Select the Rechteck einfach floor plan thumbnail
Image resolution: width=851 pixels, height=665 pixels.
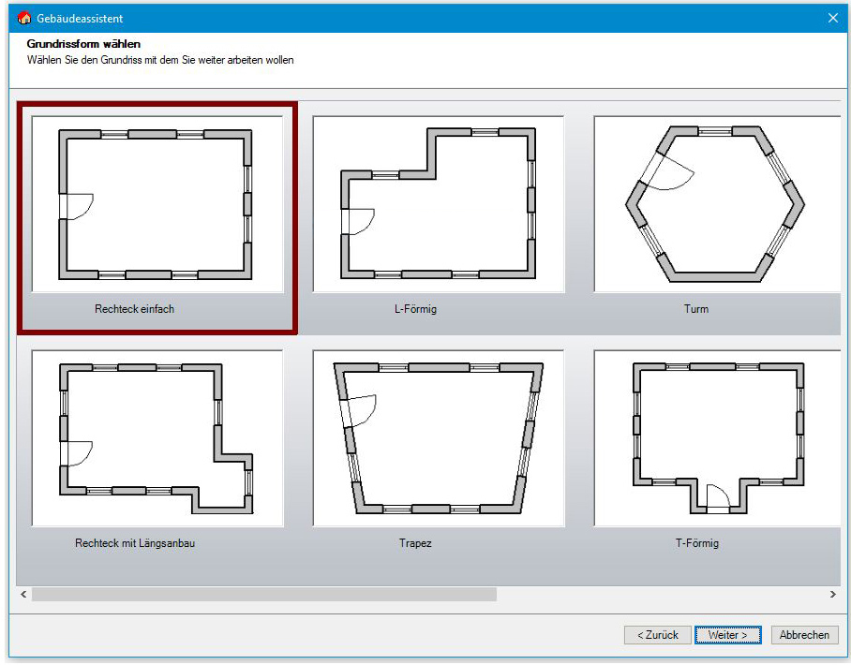point(157,204)
